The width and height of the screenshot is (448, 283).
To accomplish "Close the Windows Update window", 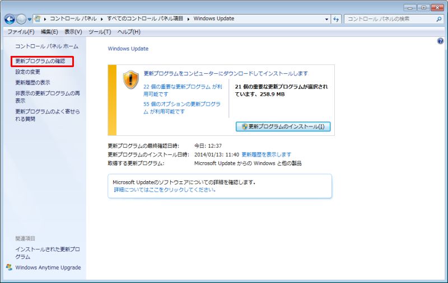I will 437,8.
